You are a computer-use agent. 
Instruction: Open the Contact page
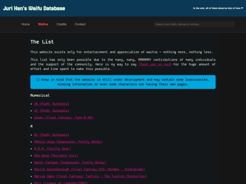coord(80,24)
